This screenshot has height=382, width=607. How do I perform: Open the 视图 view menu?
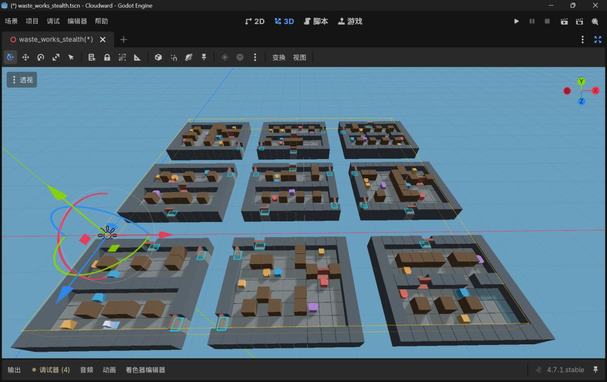[300, 57]
